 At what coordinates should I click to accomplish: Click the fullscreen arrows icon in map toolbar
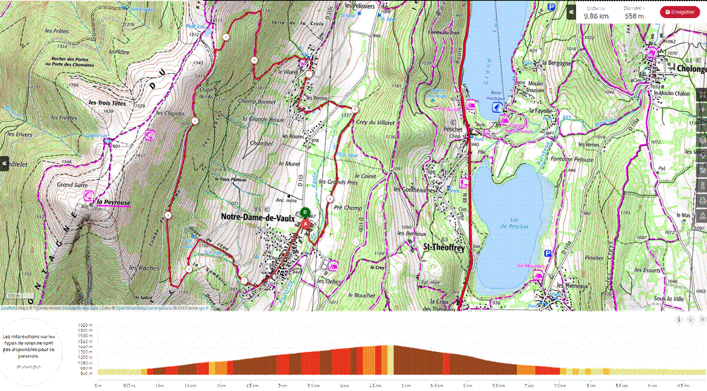702,95
